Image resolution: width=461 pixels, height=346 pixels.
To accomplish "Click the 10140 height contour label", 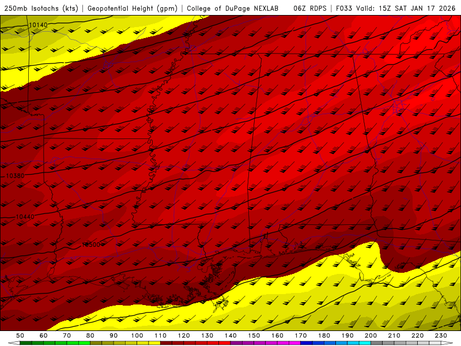I will (x=38, y=25).
